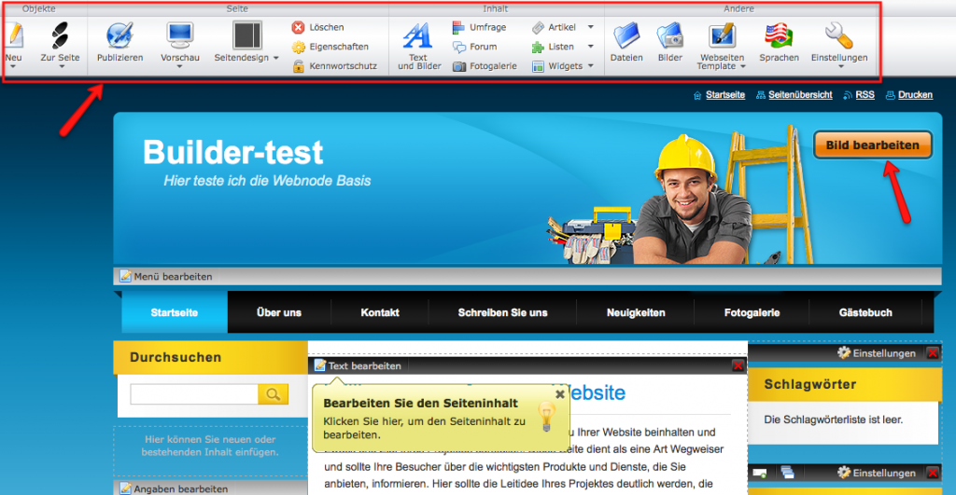
Task: Click the Widgets toolbar item
Action: tap(556, 66)
